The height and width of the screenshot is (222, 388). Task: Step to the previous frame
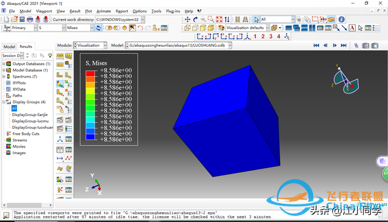(x=326, y=45)
